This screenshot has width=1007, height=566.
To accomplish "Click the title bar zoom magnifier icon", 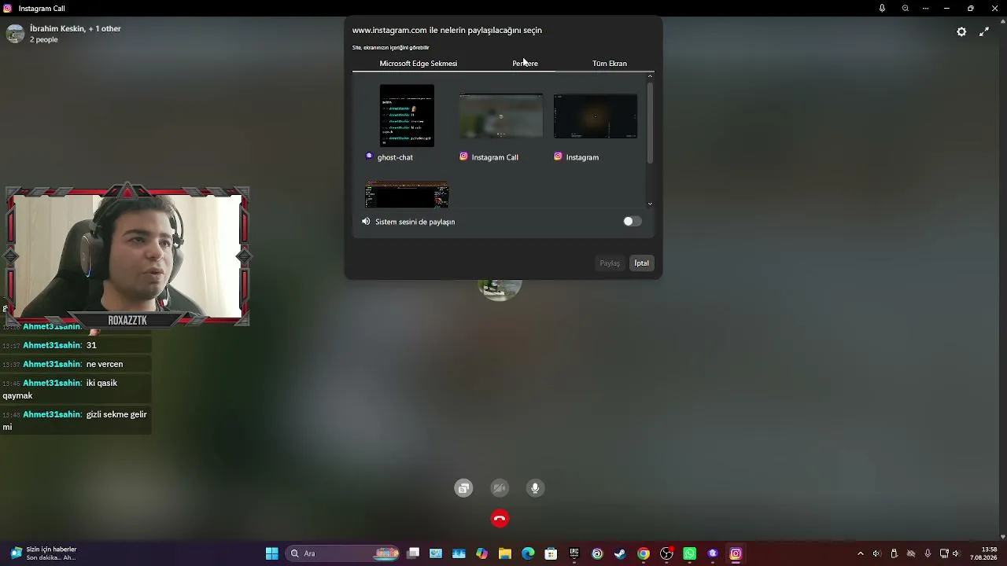I will (906, 9).
